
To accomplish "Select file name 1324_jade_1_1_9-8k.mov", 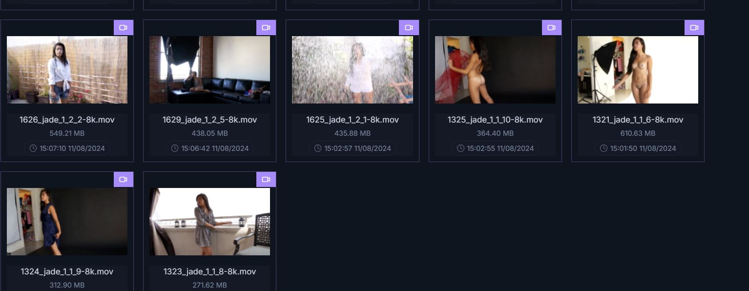I will 67,272.
